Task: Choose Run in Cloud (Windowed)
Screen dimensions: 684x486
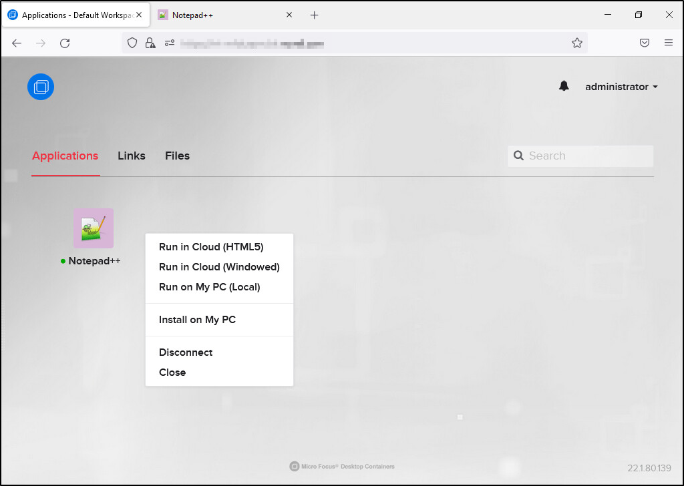Action: 219,267
